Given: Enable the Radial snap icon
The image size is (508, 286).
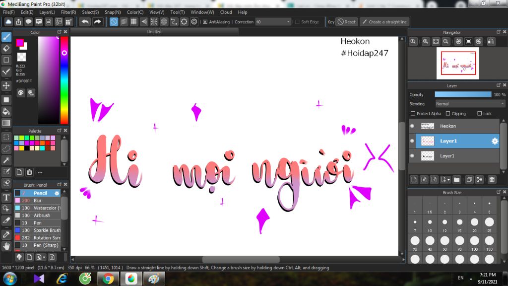Looking at the screenshot, I should coord(154,22).
